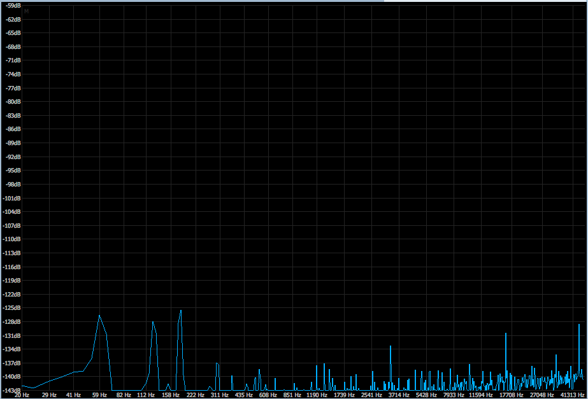Click the -62dB level label

click(x=13, y=20)
